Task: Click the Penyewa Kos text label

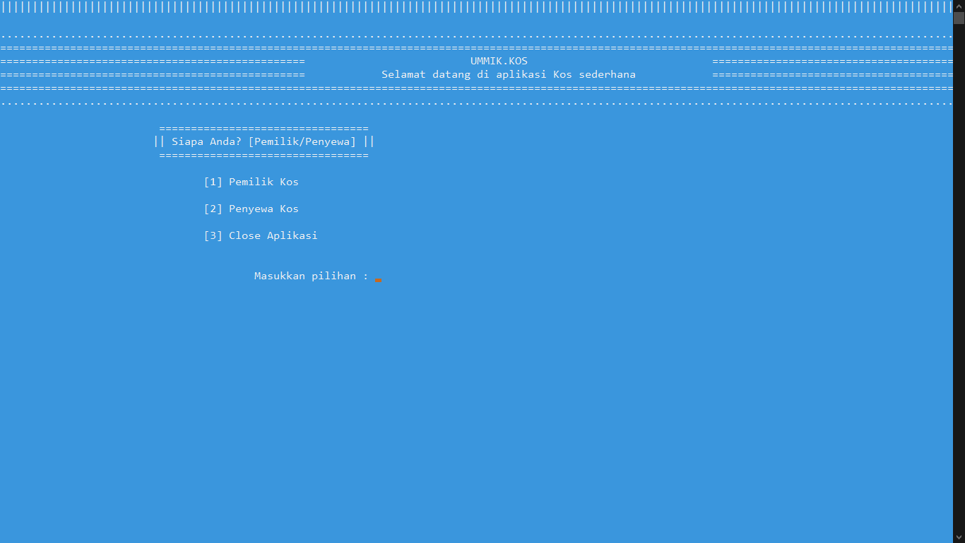Action: pos(264,209)
